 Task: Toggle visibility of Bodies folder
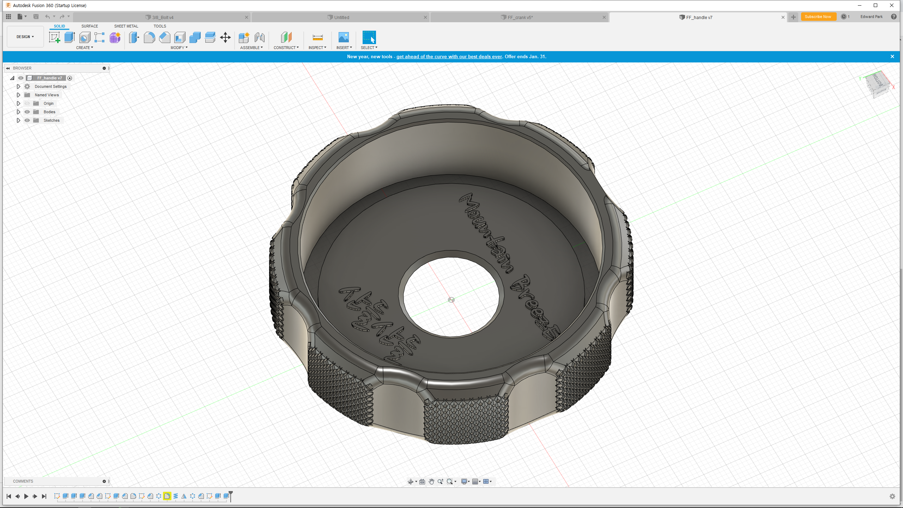click(27, 112)
